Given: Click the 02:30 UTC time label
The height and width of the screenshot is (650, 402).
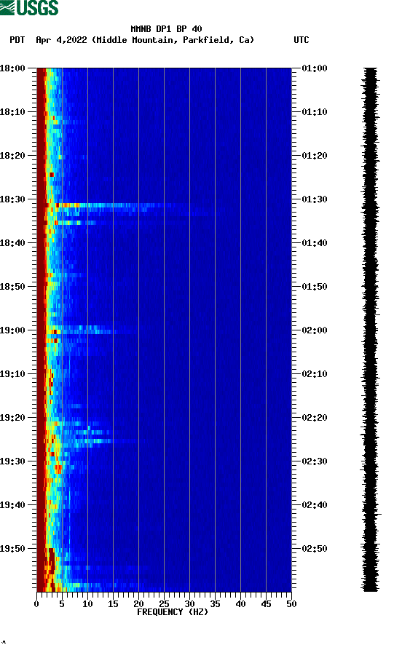Looking at the screenshot, I should click(315, 461).
